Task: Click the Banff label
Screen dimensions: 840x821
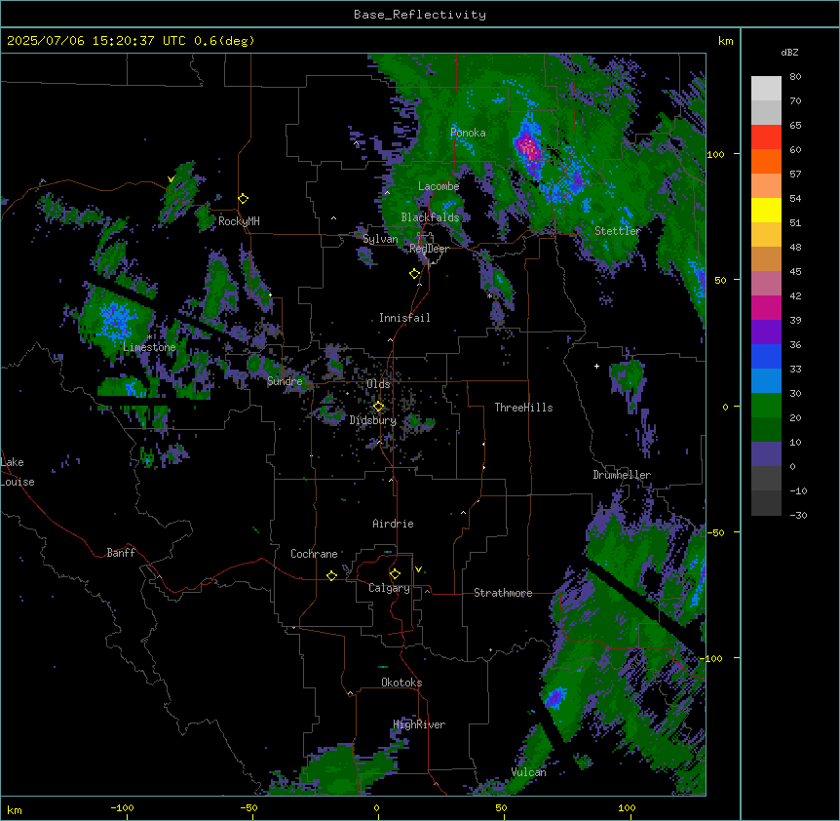Action: pos(121,553)
